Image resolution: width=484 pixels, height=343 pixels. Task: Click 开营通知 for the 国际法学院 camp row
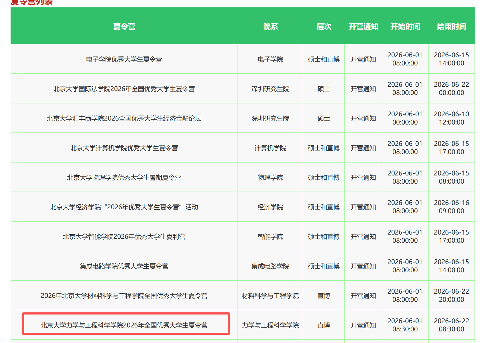tap(363, 89)
